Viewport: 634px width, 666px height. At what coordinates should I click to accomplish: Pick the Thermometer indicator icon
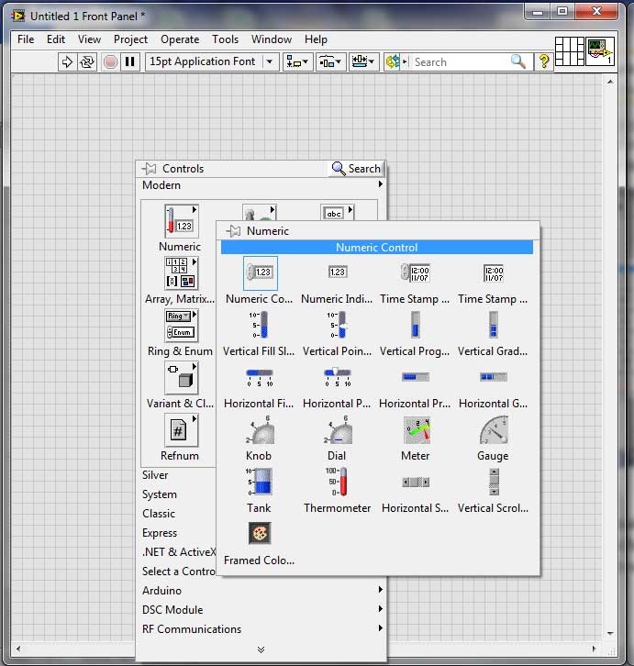pyautogui.click(x=338, y=483)
